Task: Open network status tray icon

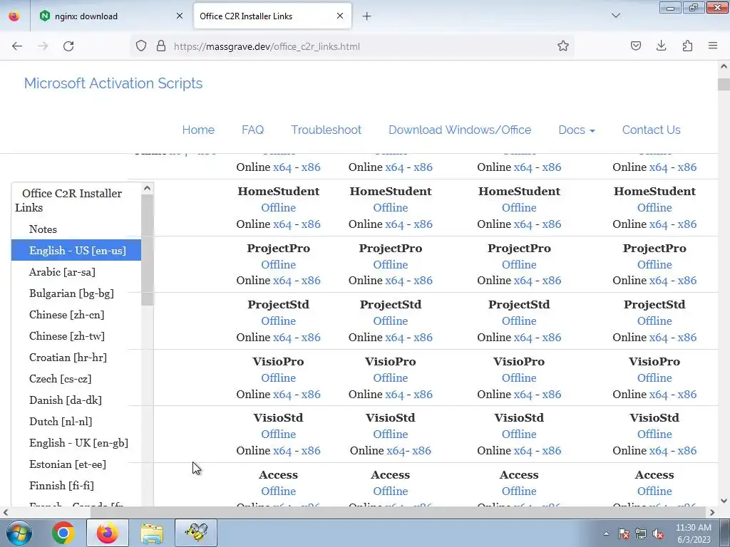Action: pyautogui.click(x=641, y=533)
